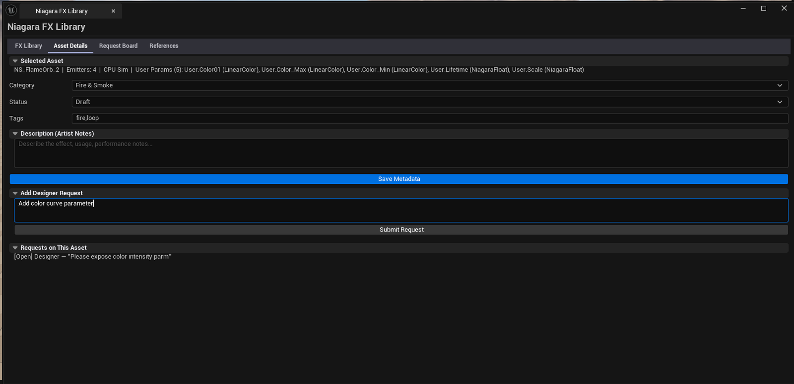Viewport: 794px width, 384px height.
Task: Close the Niagara FX Library window
Action: [x=784, y=8]
